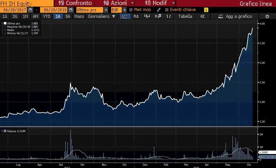Click the FM IM Equity ticker field
Viewport: 276px width, 168px height.
(x=27, y=3)
